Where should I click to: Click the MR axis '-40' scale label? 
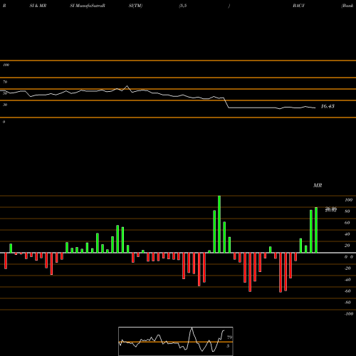coord(347,280)
